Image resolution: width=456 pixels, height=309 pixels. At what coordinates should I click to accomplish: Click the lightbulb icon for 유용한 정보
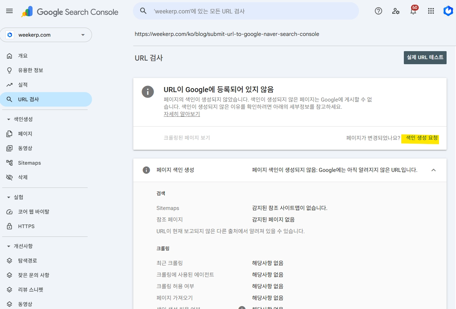click(9, 70)
